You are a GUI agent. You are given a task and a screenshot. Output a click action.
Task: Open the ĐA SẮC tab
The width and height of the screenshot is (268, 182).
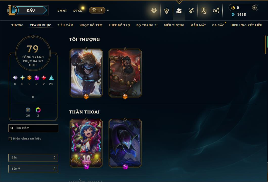click(218, 25)
